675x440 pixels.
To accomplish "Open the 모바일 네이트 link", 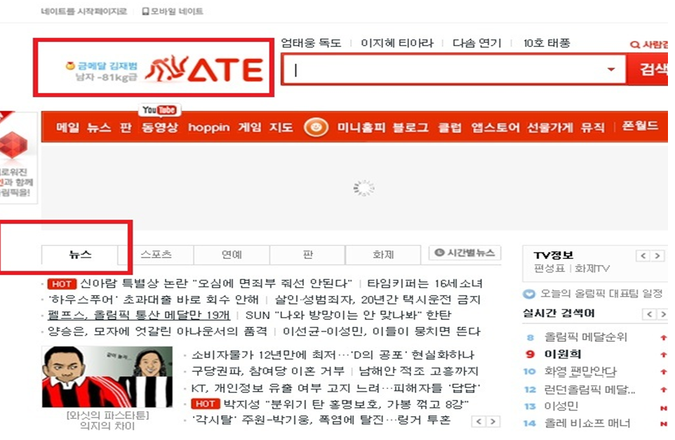I will tap(177, 12).
